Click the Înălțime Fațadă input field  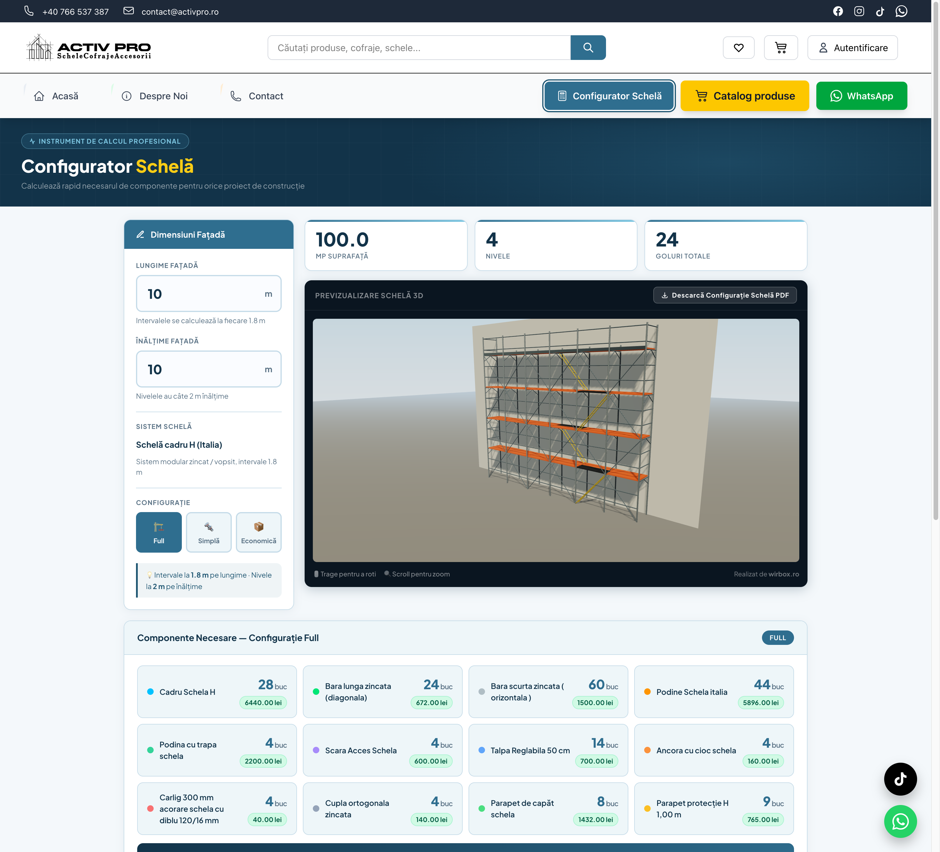pos(209,369)
